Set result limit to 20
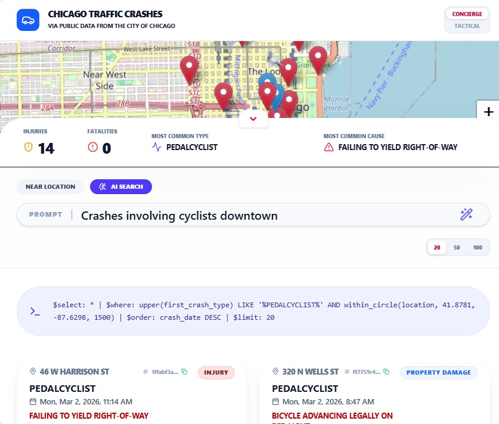 [x=437, y=247]
